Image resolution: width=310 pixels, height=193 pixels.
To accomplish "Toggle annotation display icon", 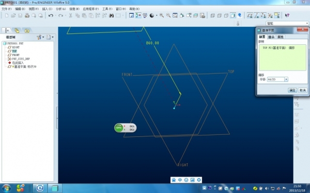I will (x=277, y=15).
